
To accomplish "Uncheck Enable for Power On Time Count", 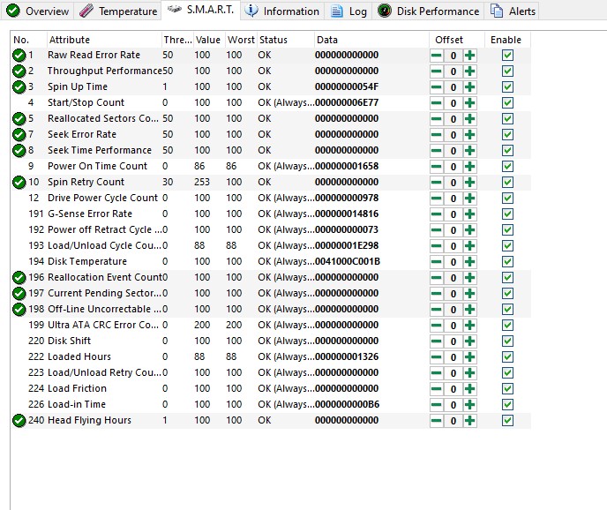I will [507, 167].
